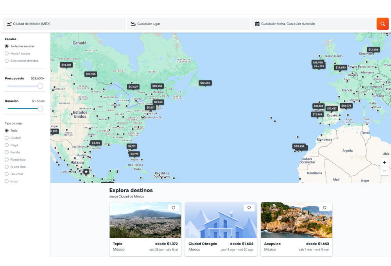The image size is (391, 266).
Task: Select 'Romántico' trip type
Action: pos(7,160)
